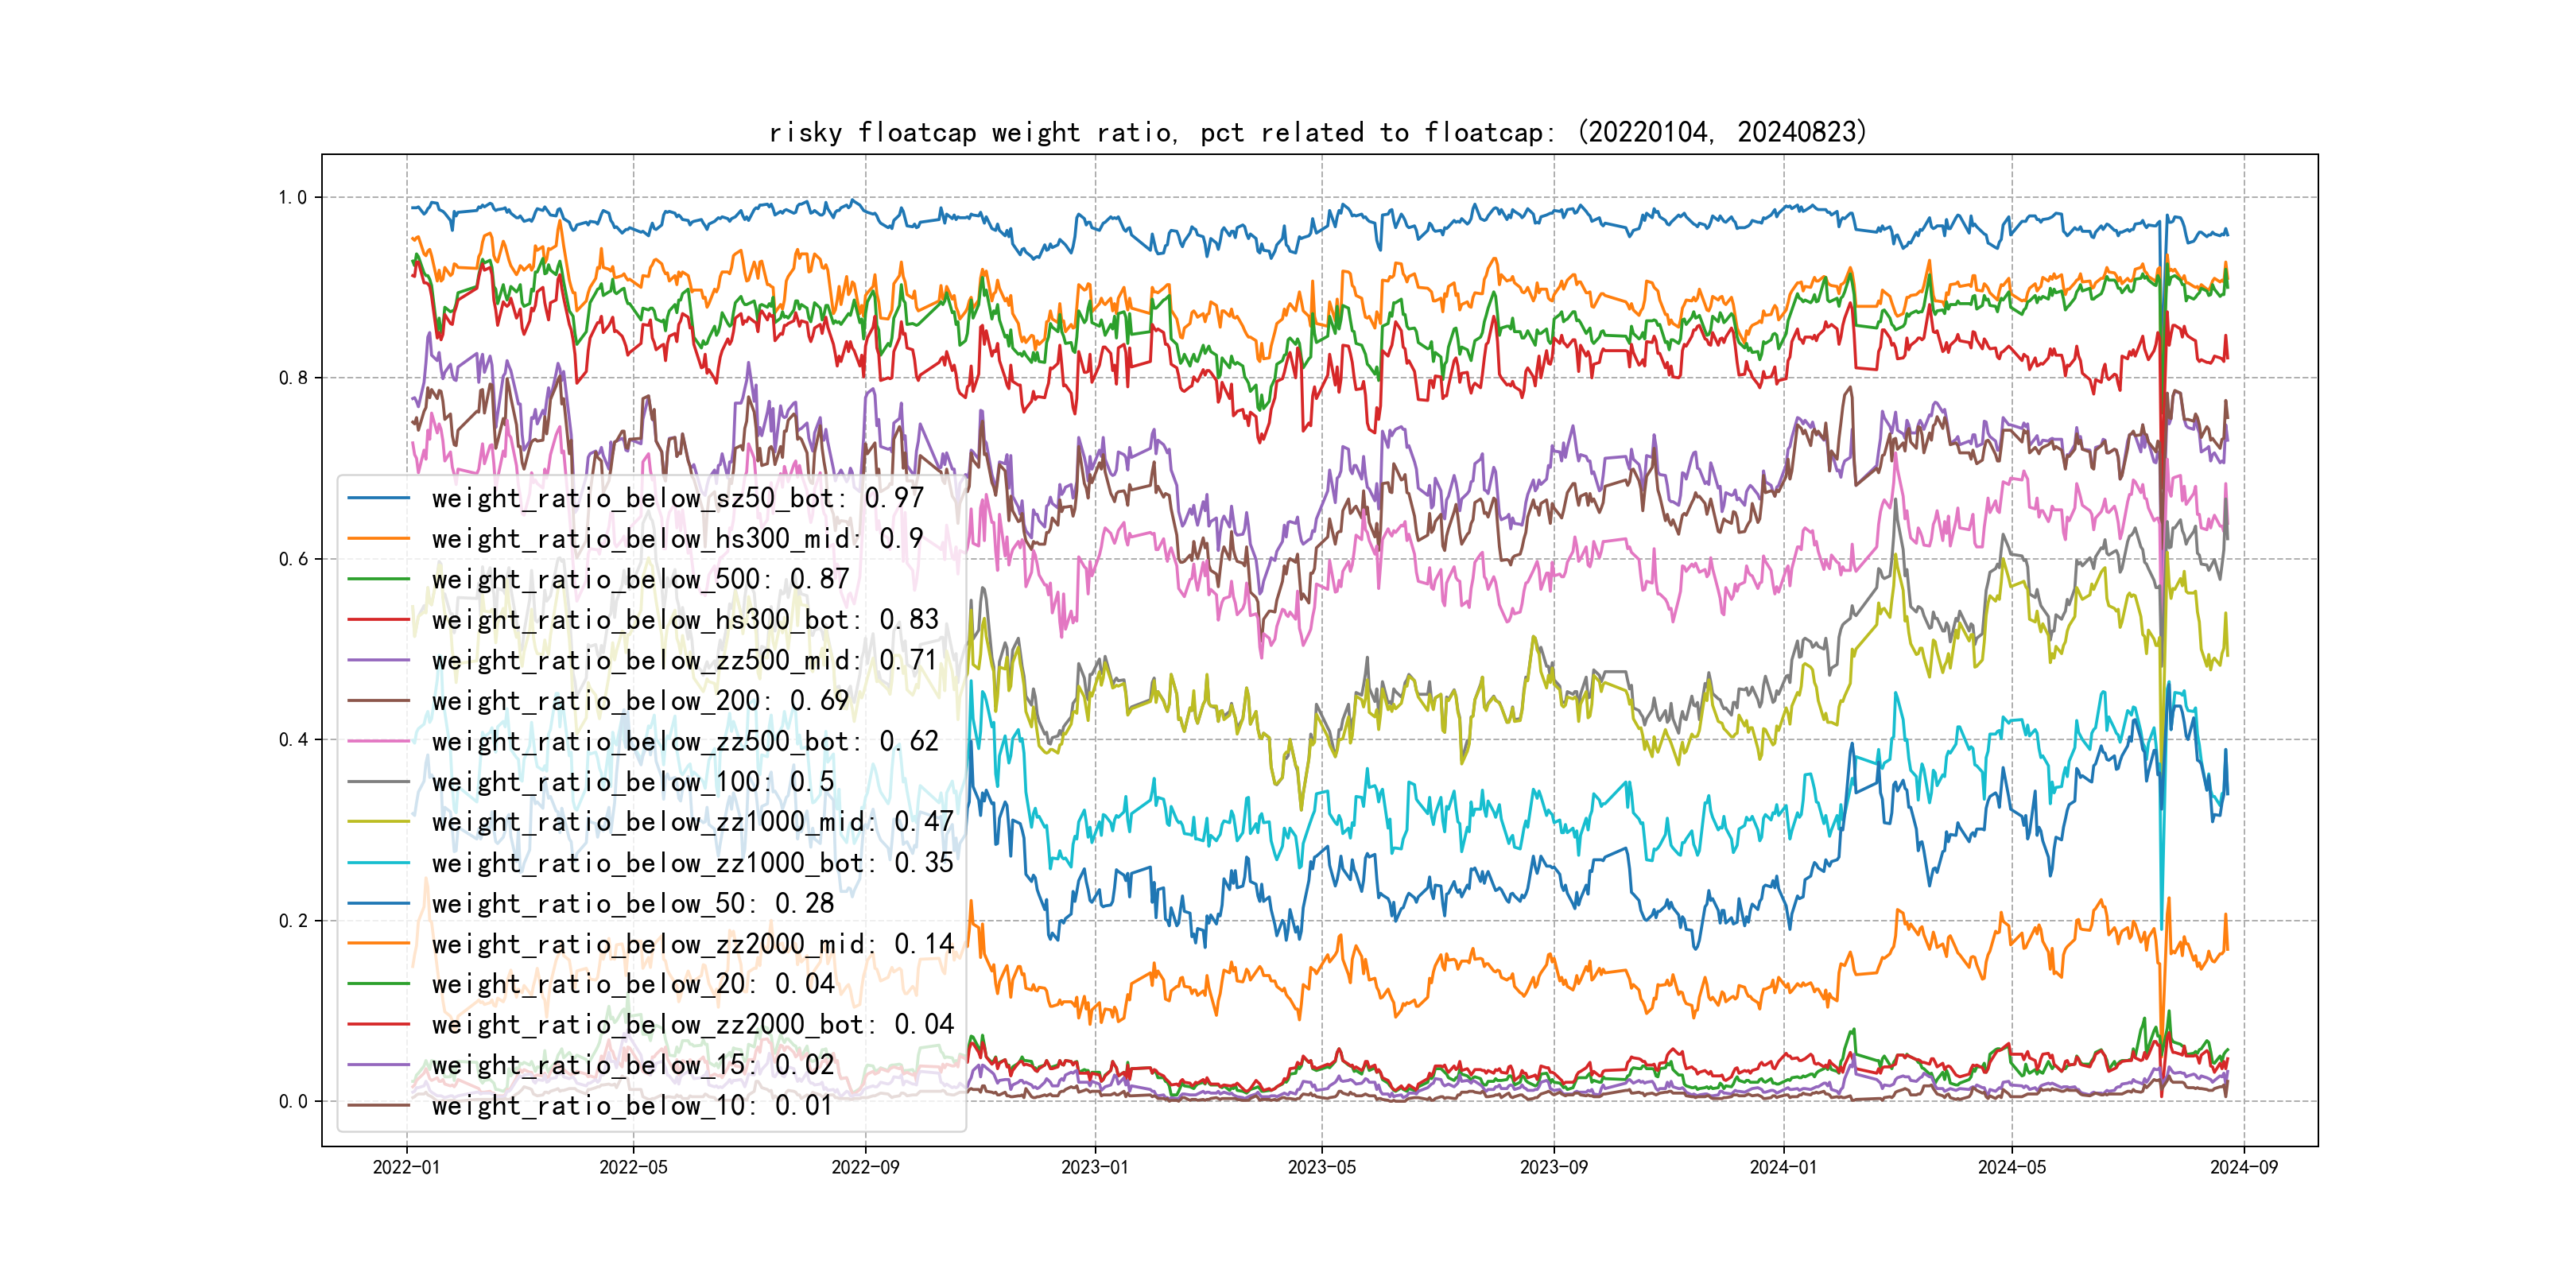Select legend entry weight_ratio_below_zz2000_bot: 0.04
This screenshot has height=1288, width=2576.
[x=692, y=1025]
